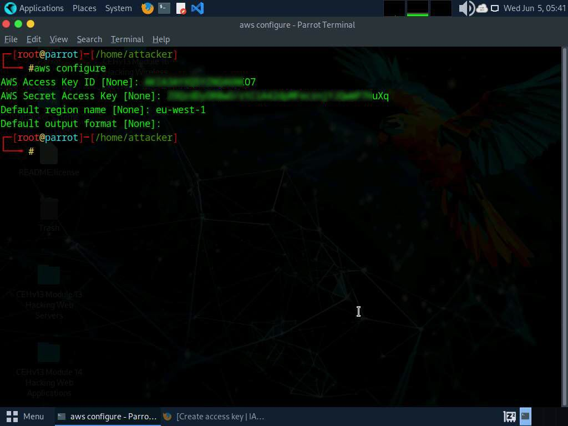The image size is (568, 426).
Task: Expand the System menu
Action: pyautogui.click(x=118, y=8)
